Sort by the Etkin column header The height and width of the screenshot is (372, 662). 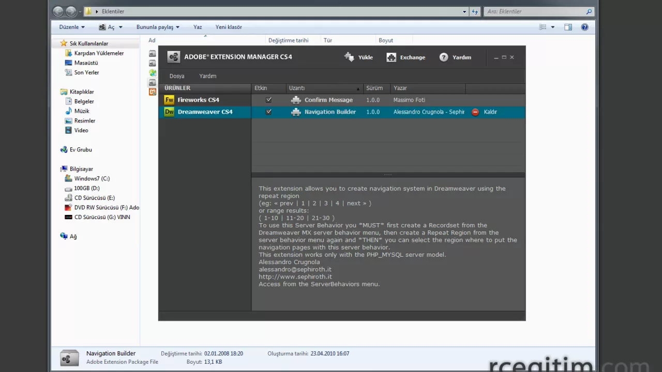pyautogui.click(x=268, y=88)
